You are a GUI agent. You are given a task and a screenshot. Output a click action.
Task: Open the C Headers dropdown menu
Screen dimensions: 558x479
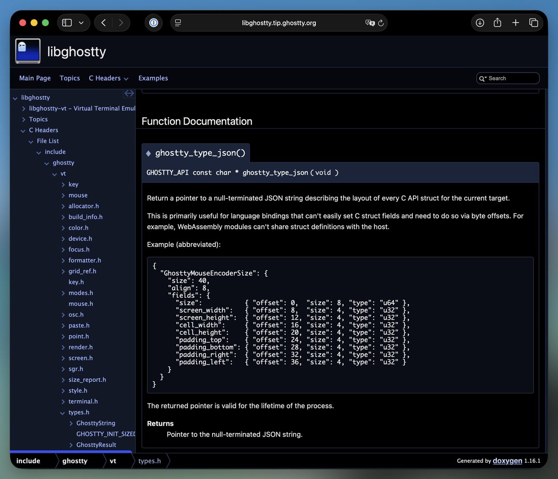(x=109, y=78)
